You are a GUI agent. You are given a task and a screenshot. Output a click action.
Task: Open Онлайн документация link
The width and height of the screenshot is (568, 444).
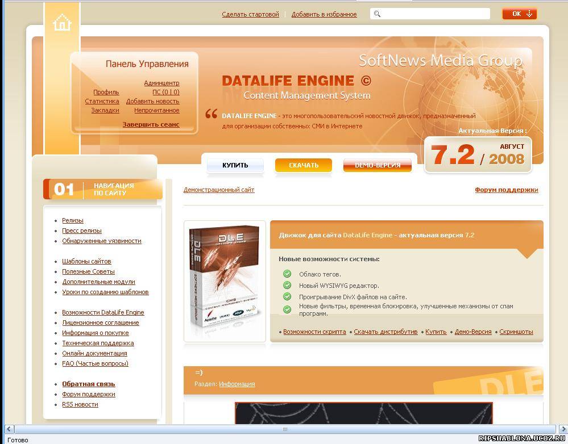pos(94,353)
